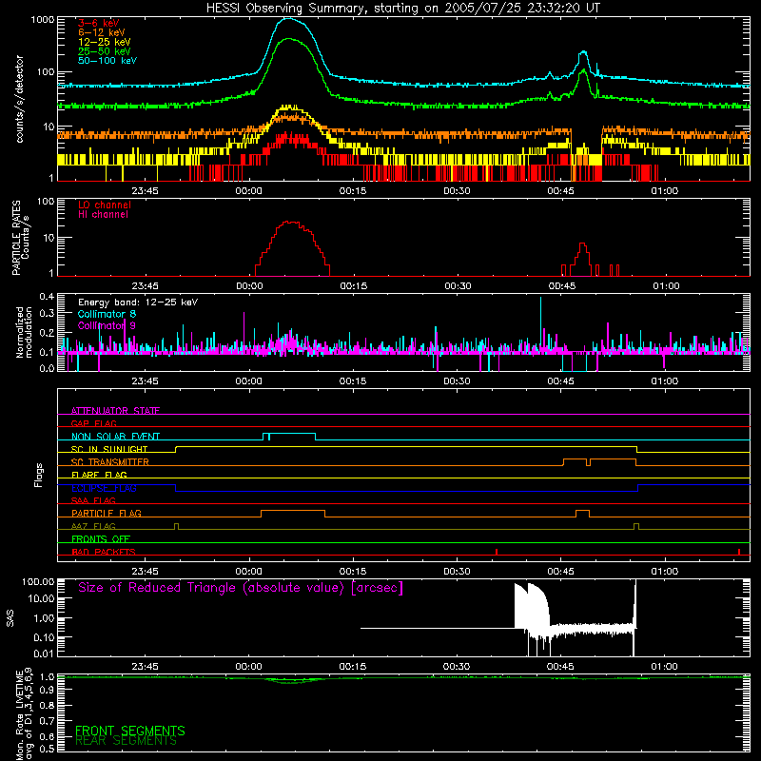Click the smaller LO channel bump near 00:48
Image resolution: width=761 pixels, height=761 pixels.
click(x=582, y=244)
